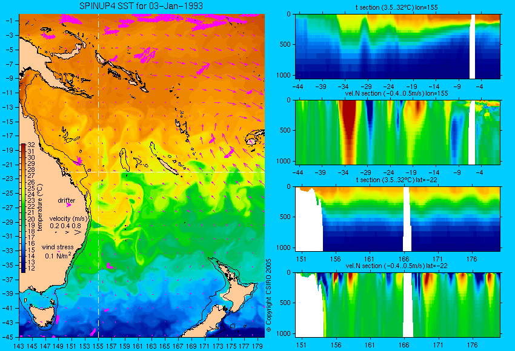Click the -1 latitude tick on SST map
This screenshot has height=351, width=515.
pos(10,21)
